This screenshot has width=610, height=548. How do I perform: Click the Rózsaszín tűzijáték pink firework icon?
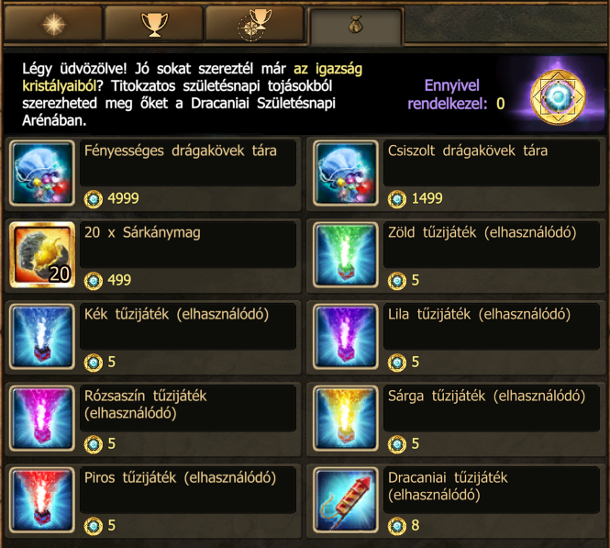[42, 418]
